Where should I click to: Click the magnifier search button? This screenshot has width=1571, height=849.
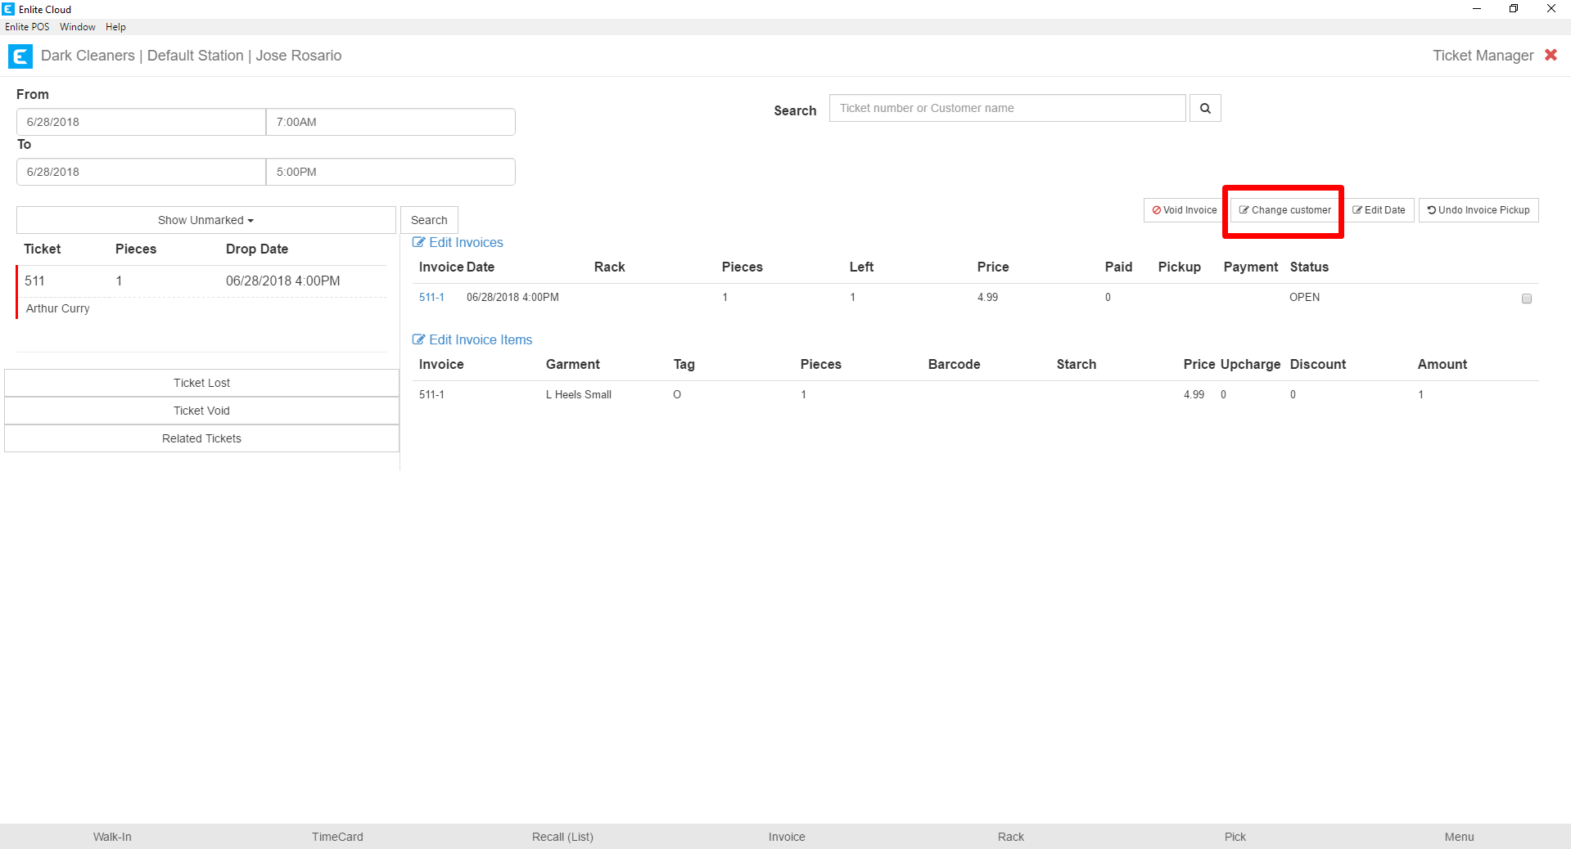[x=1205, y=108]
